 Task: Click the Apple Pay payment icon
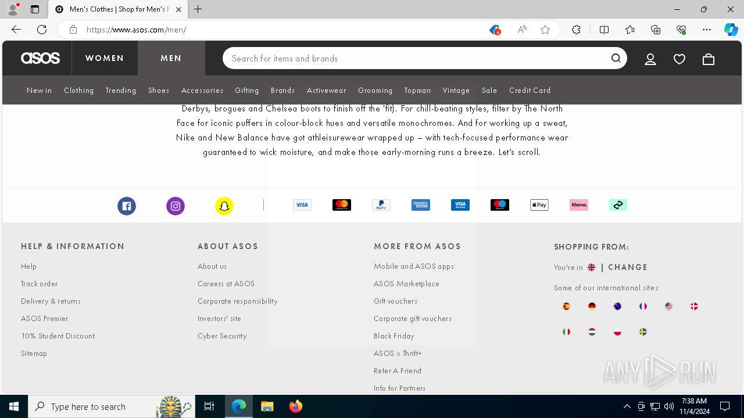point(539,205)
